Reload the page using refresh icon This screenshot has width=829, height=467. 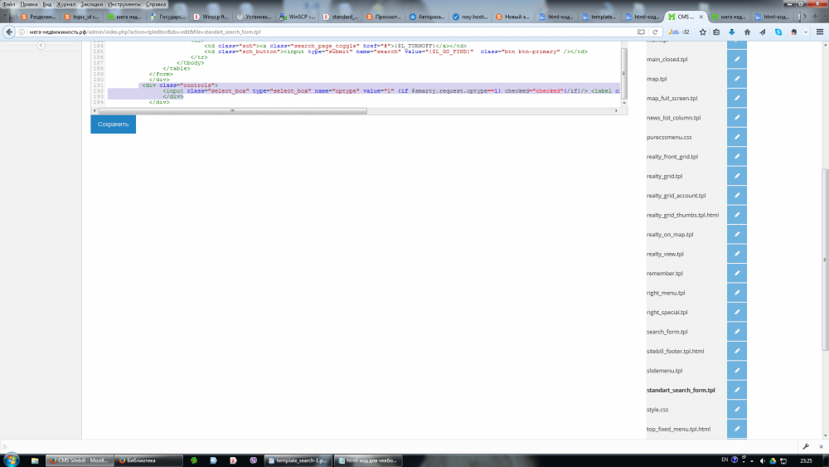[x=655, y=32]
